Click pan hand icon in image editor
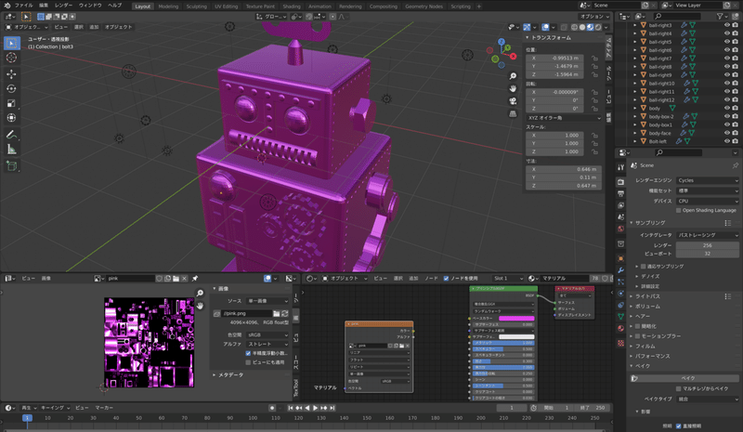743x432 pixels. click(x=200, y=306)
